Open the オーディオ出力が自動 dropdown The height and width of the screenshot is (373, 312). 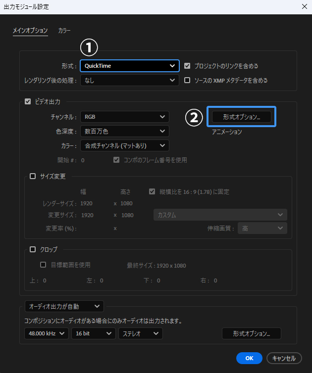pos(64,307)
